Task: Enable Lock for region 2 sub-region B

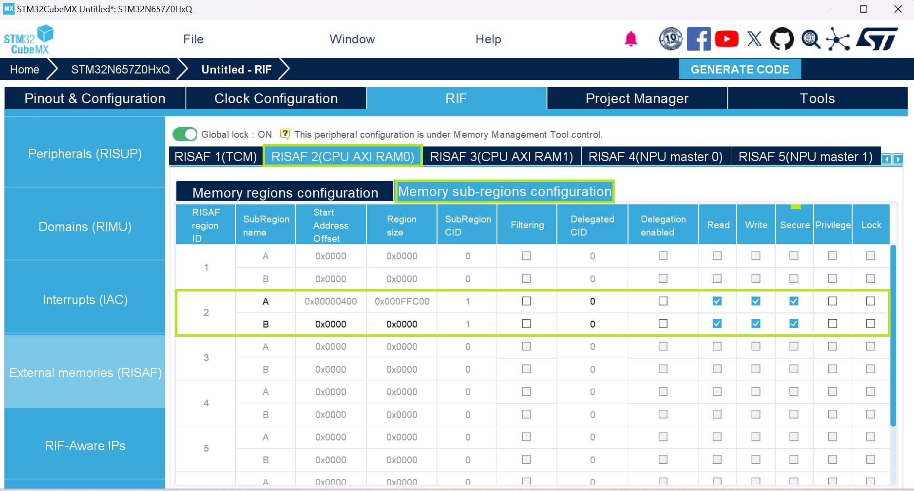Action: [871, 324]
